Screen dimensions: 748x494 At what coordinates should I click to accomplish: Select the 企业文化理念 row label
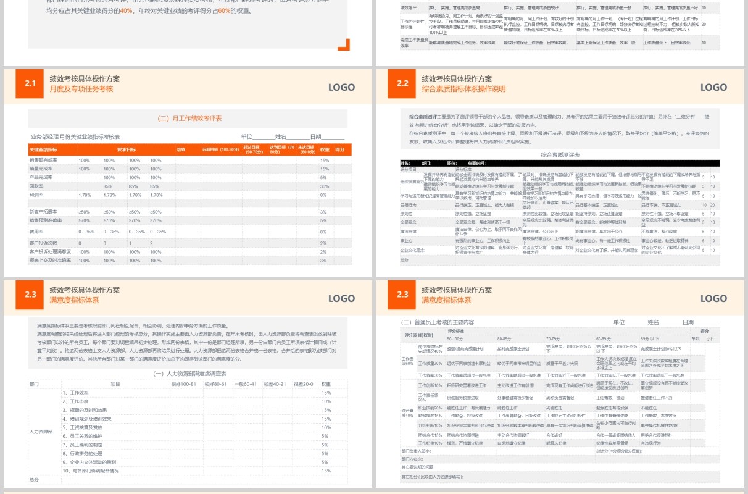pos(412,250)
